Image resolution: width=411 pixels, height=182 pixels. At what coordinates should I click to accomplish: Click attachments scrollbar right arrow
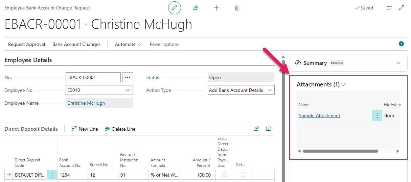[398, 151]
